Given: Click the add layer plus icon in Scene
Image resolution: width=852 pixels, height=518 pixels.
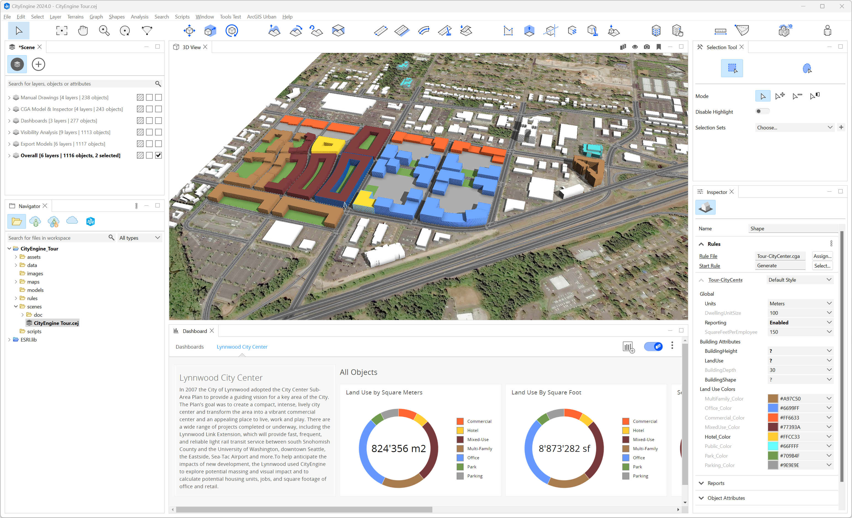Looking at the screenshot, I should pyautogui.click(x=38, y=64).
